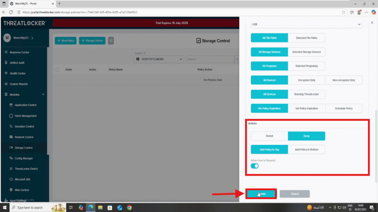This screenshot has width=378, height=212.
Task: Select All Storage Devices option
Action: (269, 52)
